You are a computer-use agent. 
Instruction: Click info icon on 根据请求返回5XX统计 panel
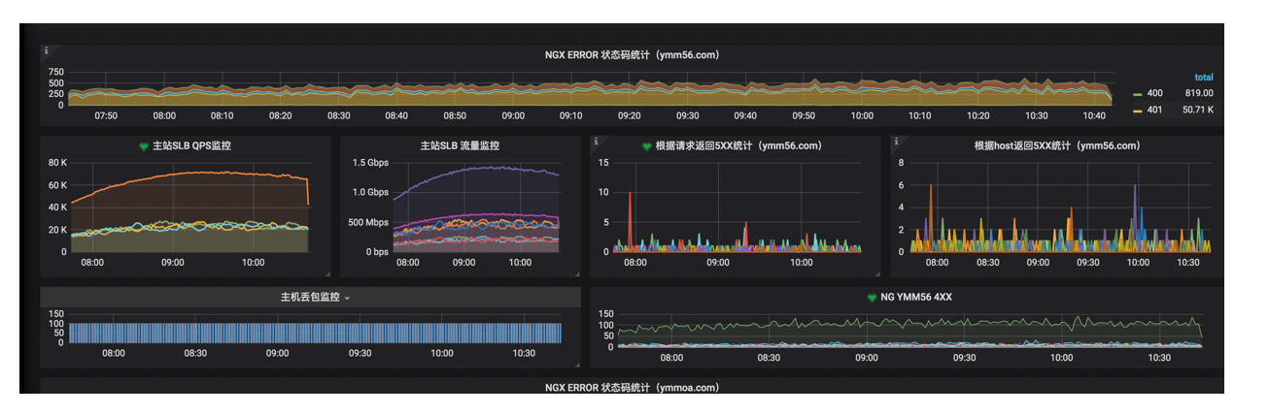point(596,141)
